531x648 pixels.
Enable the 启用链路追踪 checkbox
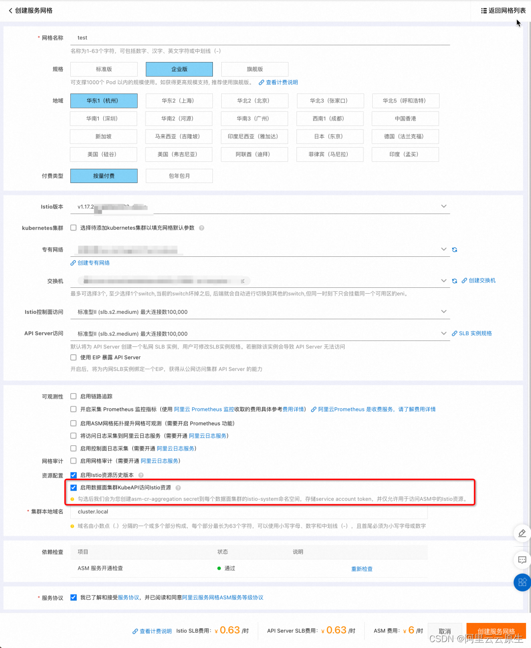[x=73, y=396]
